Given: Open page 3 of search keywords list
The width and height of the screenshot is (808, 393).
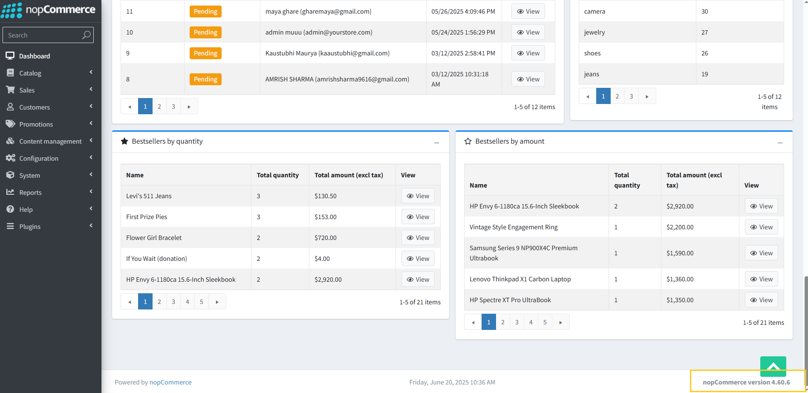Looking at the screenshot, I should 632,96.
